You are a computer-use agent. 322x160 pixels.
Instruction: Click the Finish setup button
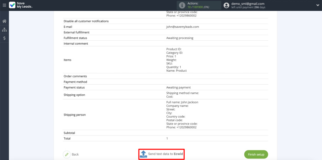pos(256,154)
